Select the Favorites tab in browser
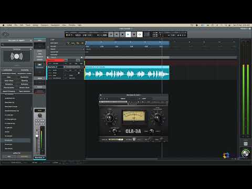The image size is (252, 189). [25, 70]
